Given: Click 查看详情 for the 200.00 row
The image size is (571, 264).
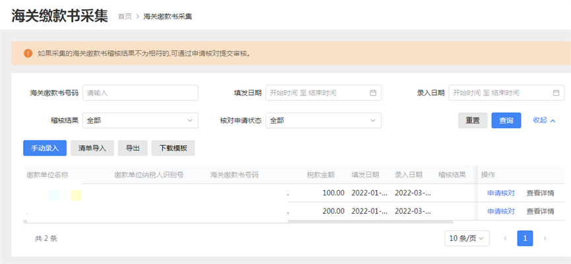Looking at the screenshot, I should click(541, 211).
